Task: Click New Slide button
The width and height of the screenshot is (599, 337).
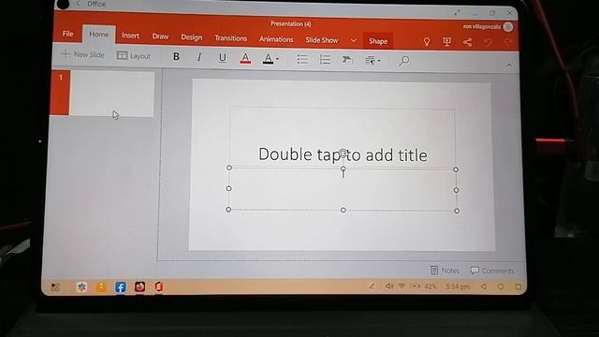Action: point(82,54)
